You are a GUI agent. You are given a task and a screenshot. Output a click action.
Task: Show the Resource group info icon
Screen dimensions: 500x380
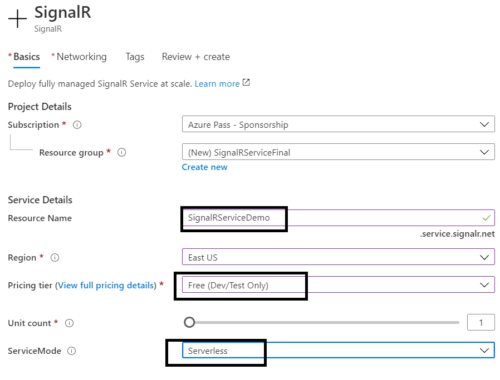122,152
